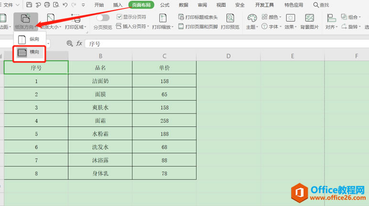Open the 颜色 theme colors dropdown

click(271, 17)
